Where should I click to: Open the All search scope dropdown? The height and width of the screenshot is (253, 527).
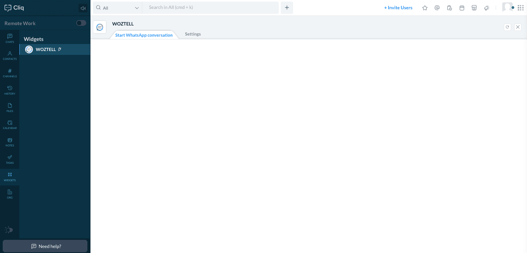click(118, 8)
